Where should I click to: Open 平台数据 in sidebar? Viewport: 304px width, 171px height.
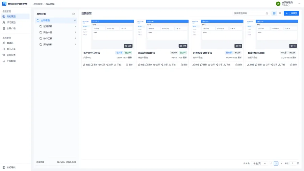point(15,61)
